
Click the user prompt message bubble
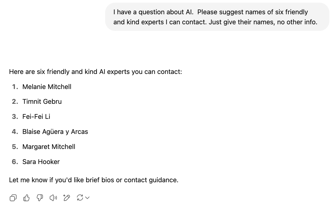coord(217,17)
